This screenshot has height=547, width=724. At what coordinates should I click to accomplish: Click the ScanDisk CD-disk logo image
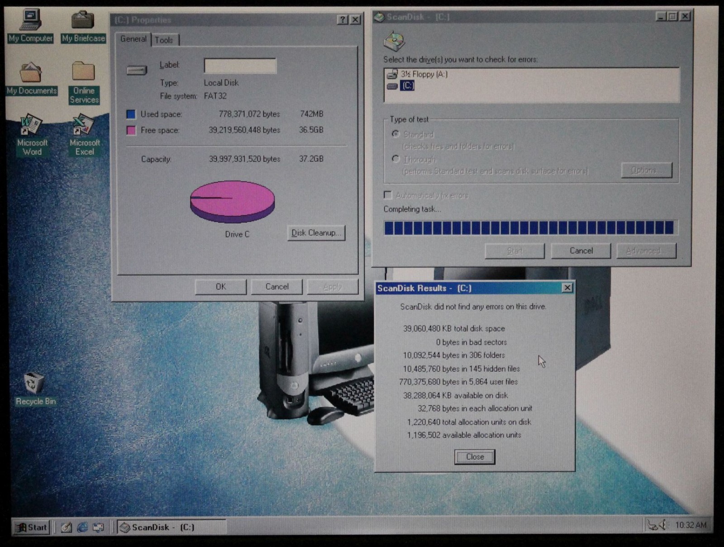394,41
